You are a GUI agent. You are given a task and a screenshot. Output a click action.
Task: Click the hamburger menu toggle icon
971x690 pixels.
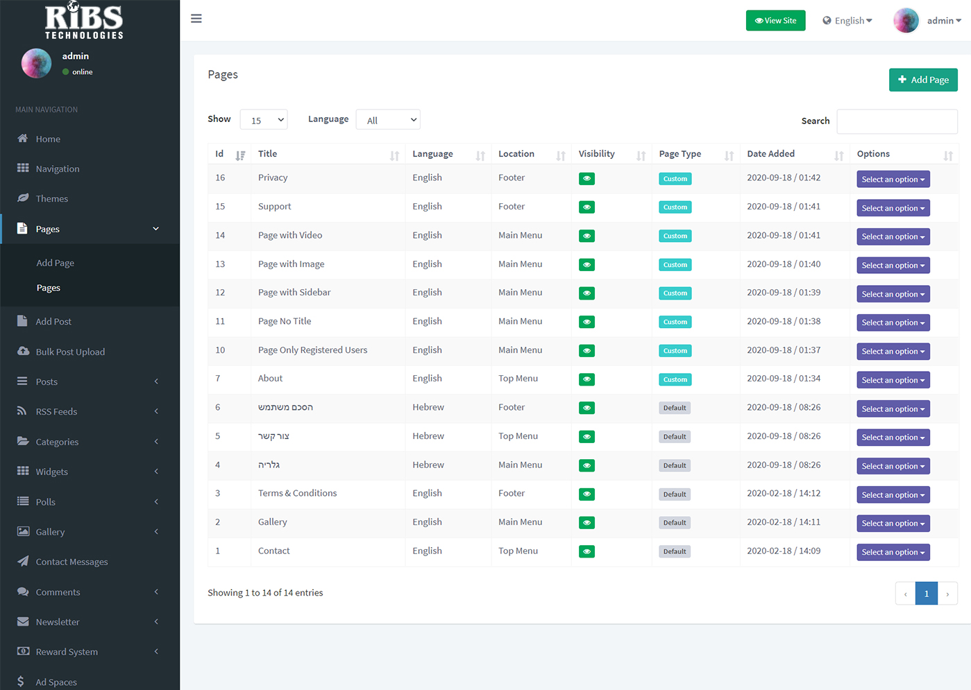point(196,19)
